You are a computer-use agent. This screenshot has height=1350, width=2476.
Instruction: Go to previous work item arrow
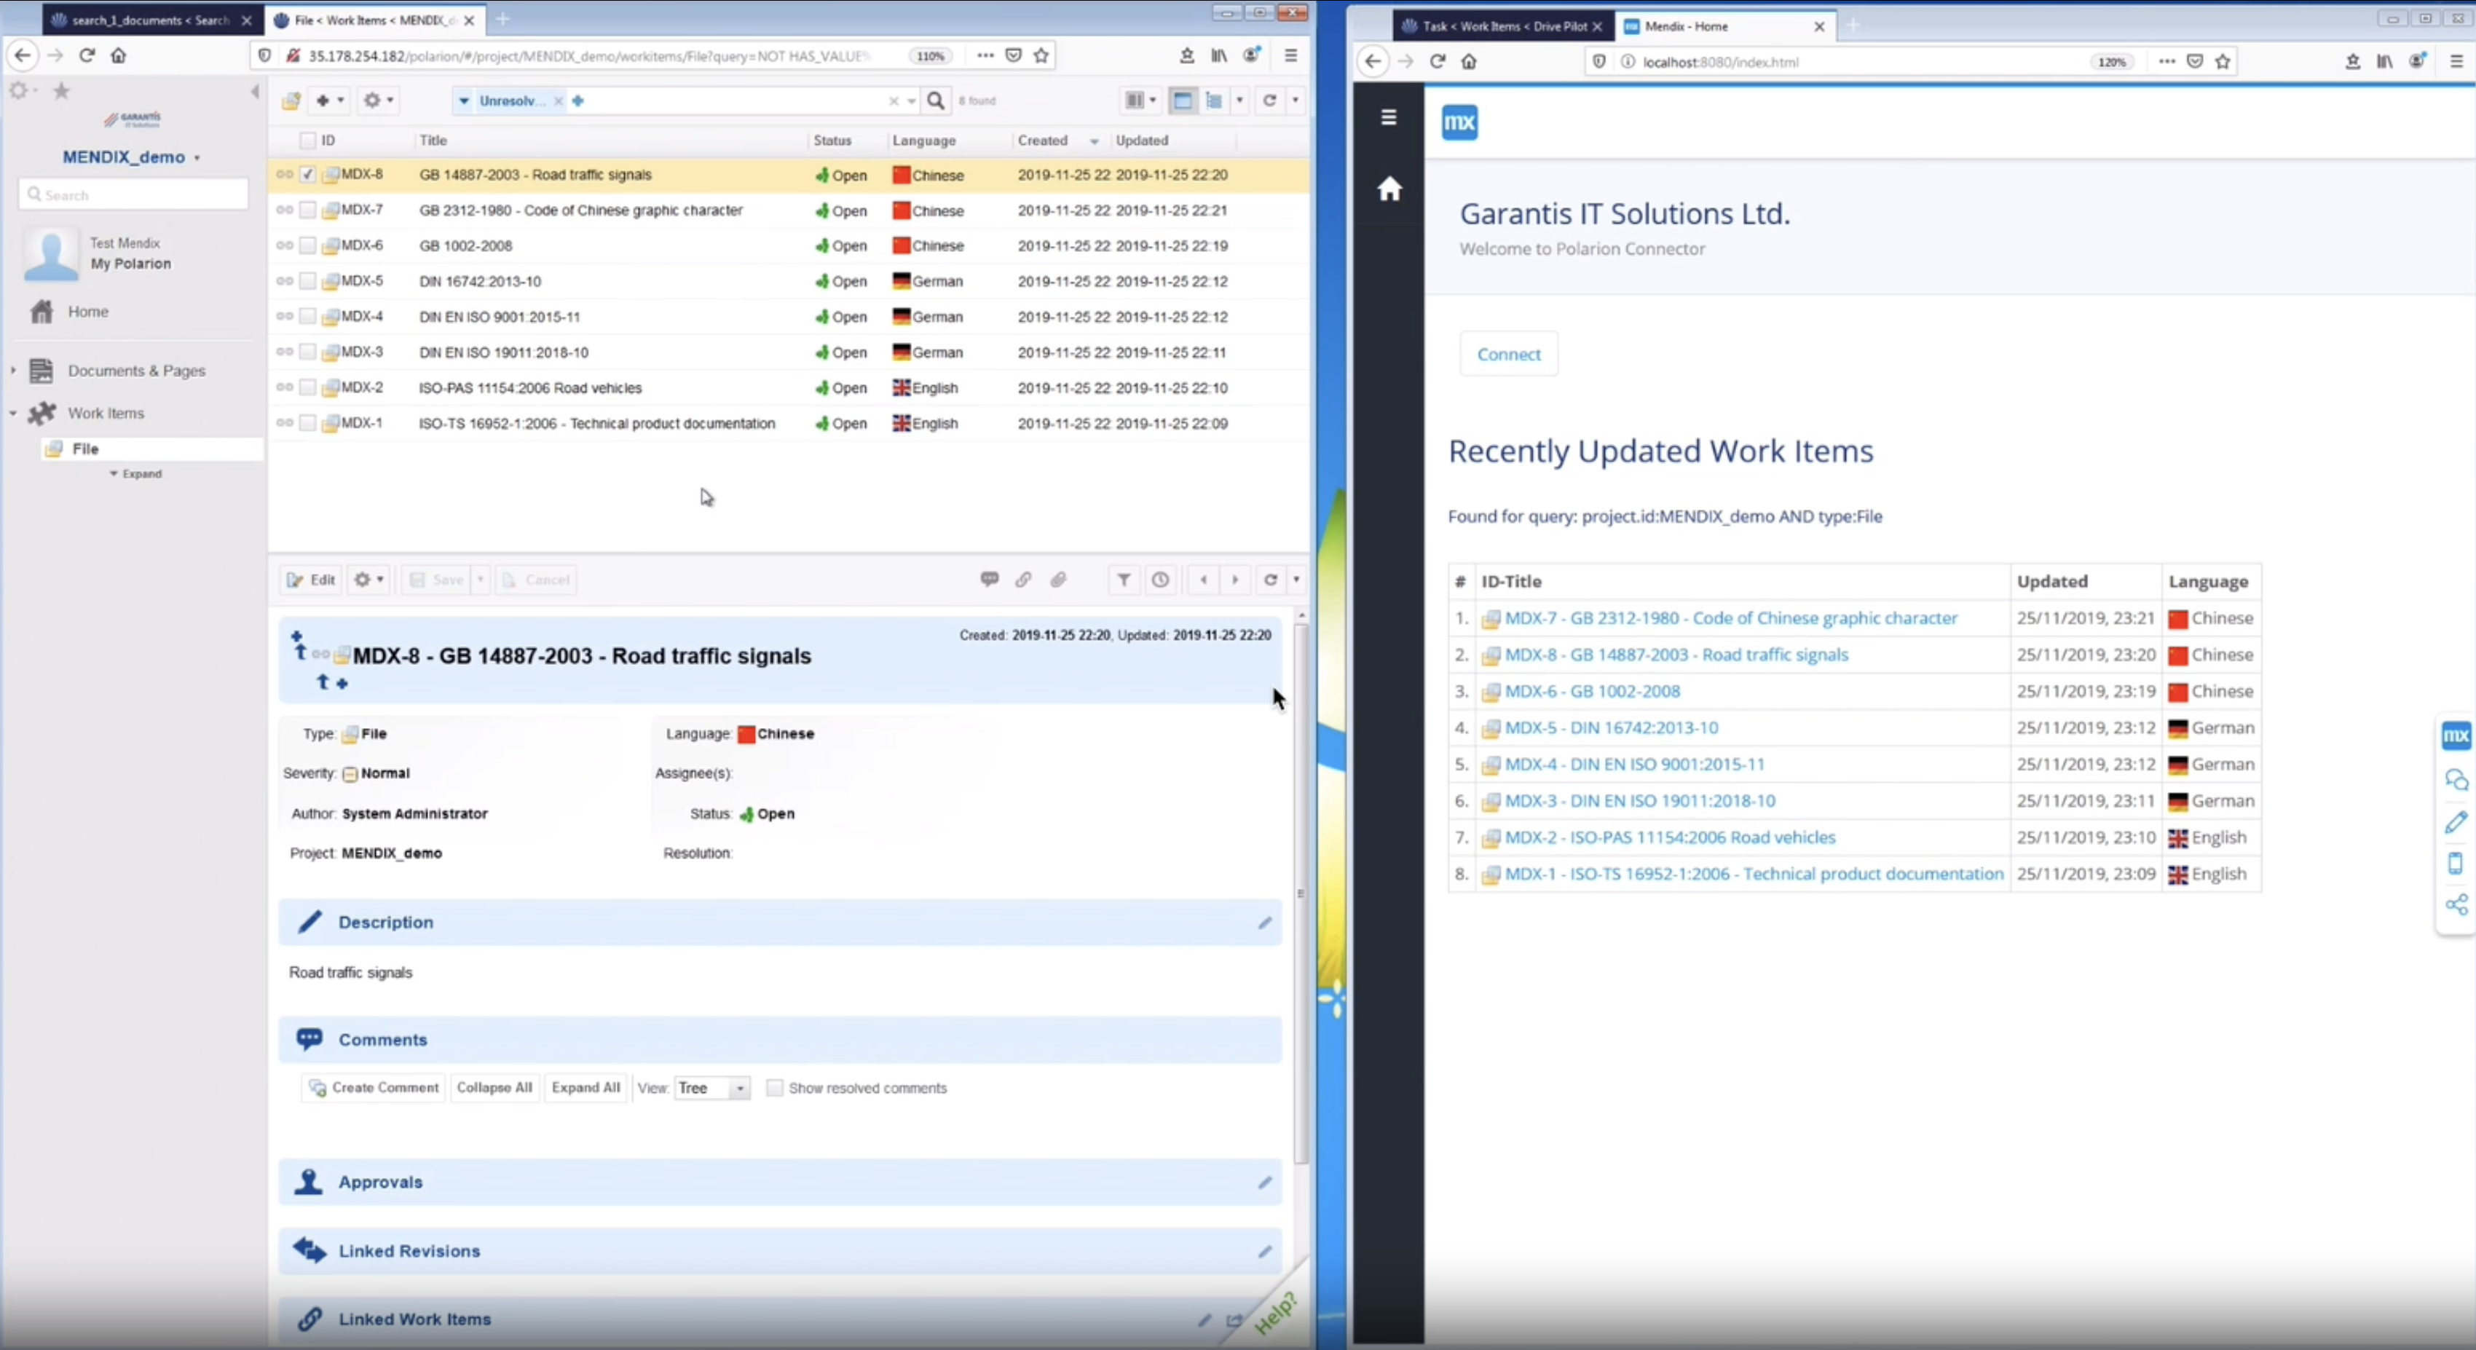tap(1203, 580)
